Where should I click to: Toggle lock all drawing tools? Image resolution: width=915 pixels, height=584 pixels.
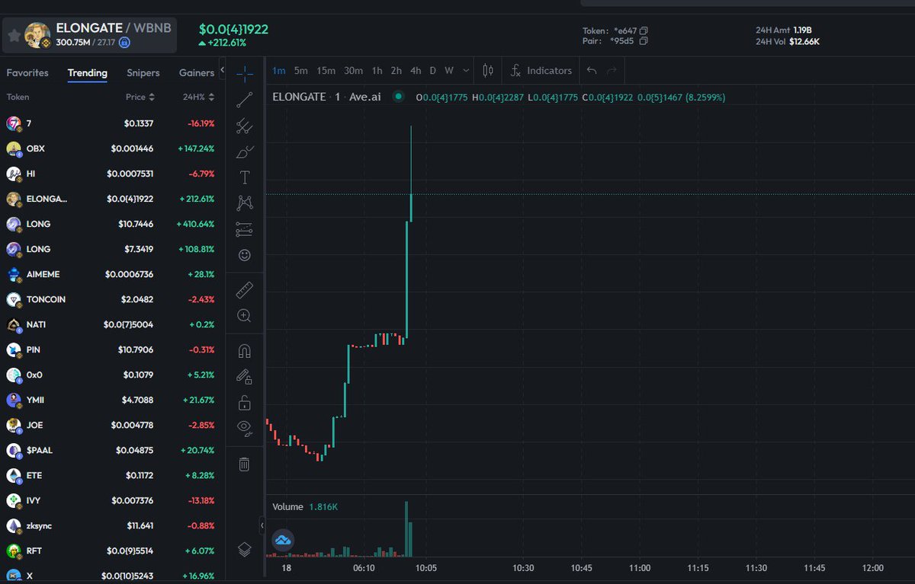click(245, 402)
